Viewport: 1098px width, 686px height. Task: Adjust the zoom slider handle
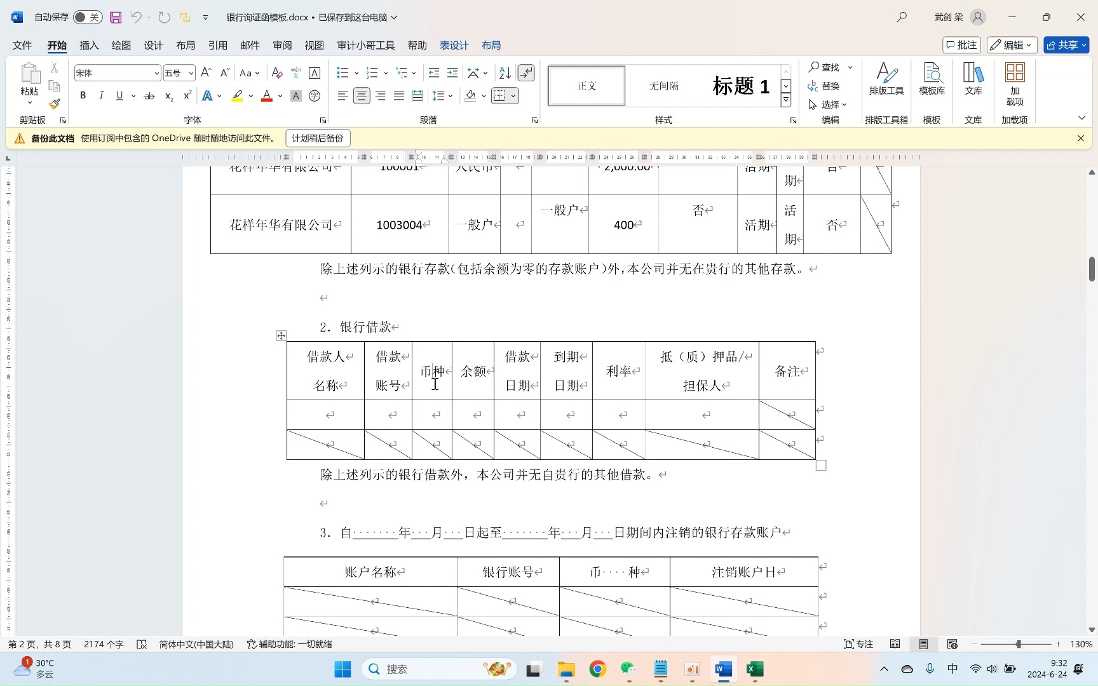point(1018,644)
